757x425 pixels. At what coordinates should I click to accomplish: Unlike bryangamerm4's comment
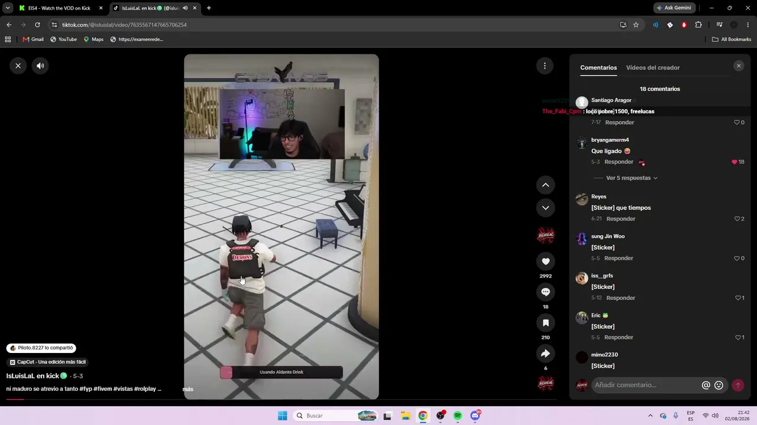735,162
